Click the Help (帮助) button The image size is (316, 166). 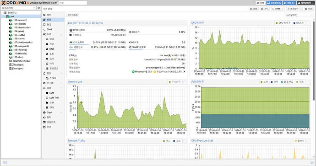click(309, 9)
